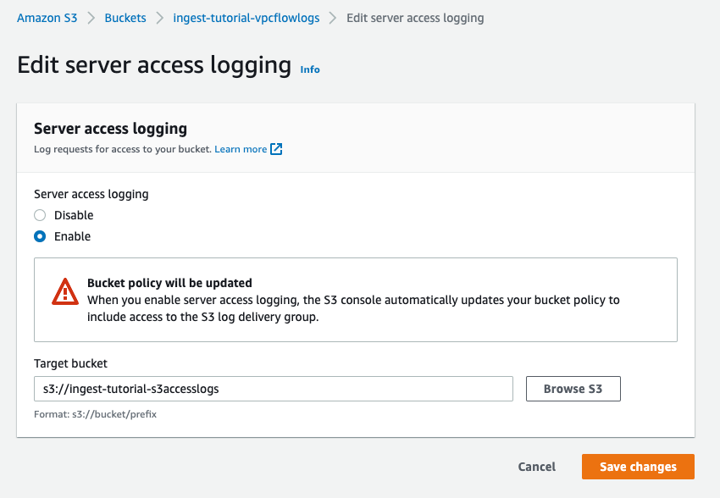
Task: Select the Disable radio button
Action: [39, 215]
